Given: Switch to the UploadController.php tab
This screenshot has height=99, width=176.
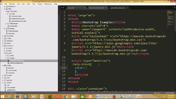Looking at the screenshot, I should point(97,8).
